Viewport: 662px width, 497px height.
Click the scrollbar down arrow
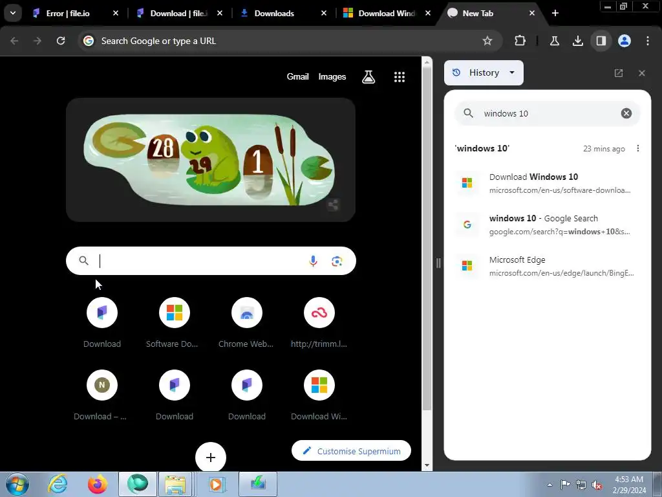pyautogui.click(x=427, y=465)
